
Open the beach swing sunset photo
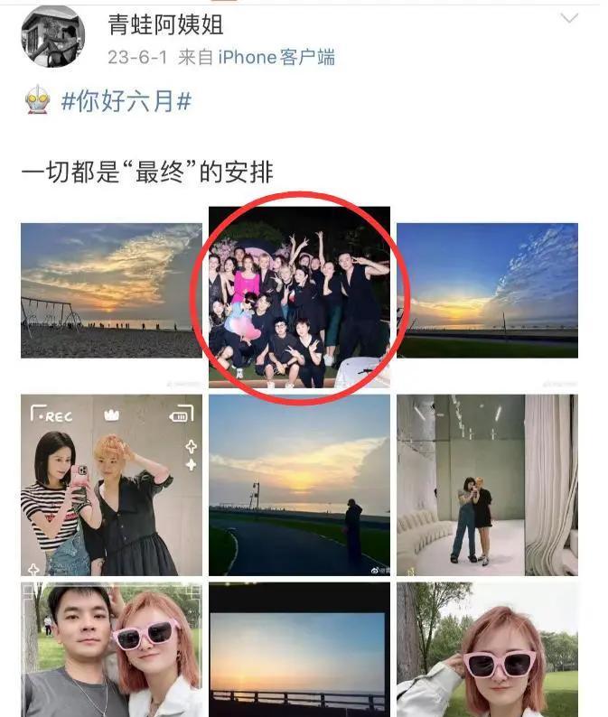click(111, 291)
